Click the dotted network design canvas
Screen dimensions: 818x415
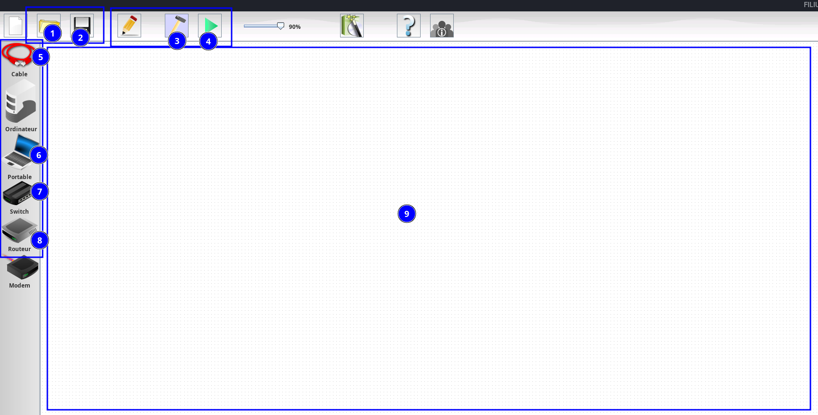429,228
